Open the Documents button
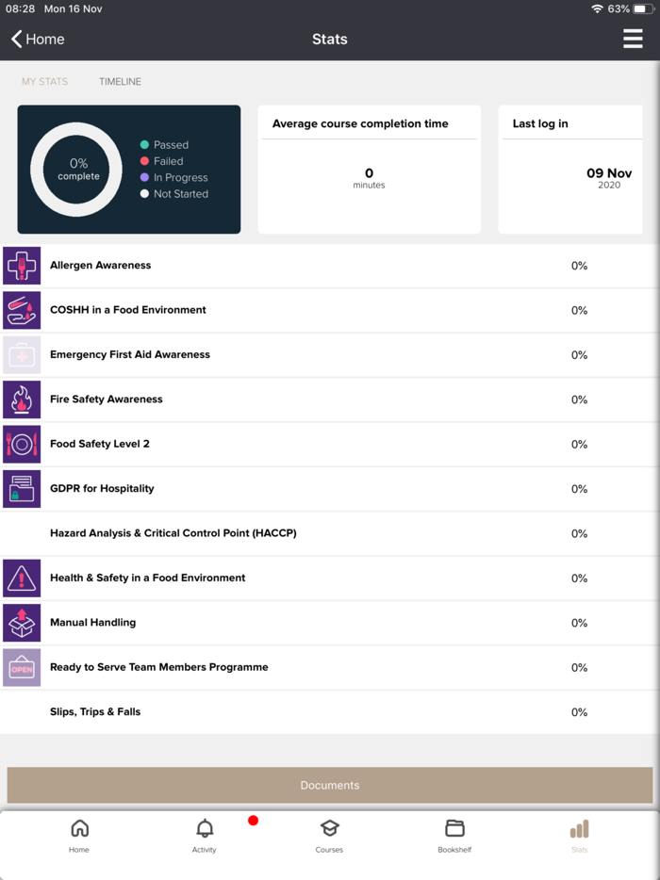The height and width of the screenshot is (880, 660). [x=330, y=785]
